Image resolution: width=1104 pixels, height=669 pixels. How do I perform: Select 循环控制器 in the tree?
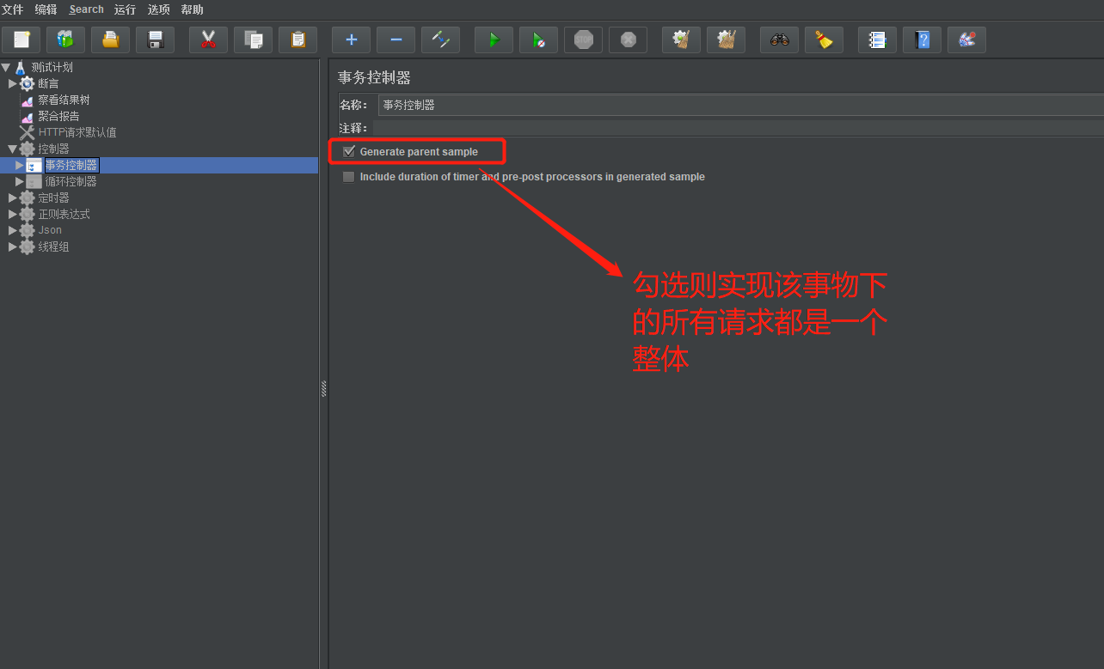71,181
